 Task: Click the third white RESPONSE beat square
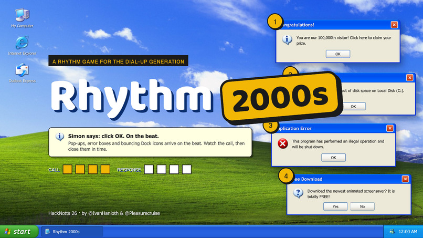point(174,169)
